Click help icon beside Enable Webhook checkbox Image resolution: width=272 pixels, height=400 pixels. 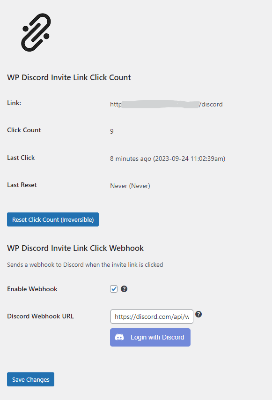pyautogui.click(x=124, y=289)
